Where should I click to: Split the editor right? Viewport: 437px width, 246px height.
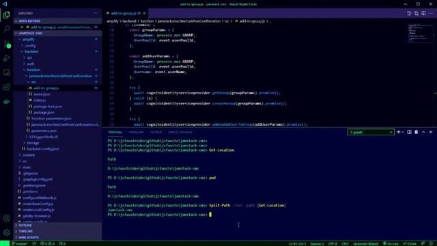tap(423, 13)
